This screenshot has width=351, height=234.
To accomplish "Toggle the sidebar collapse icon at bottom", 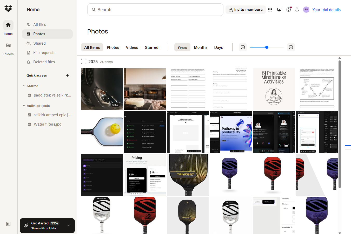I will pyautogui.click(x=8, y=224).
